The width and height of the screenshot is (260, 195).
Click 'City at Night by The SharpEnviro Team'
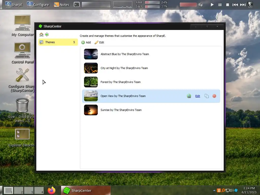click(x=124, y=68)
